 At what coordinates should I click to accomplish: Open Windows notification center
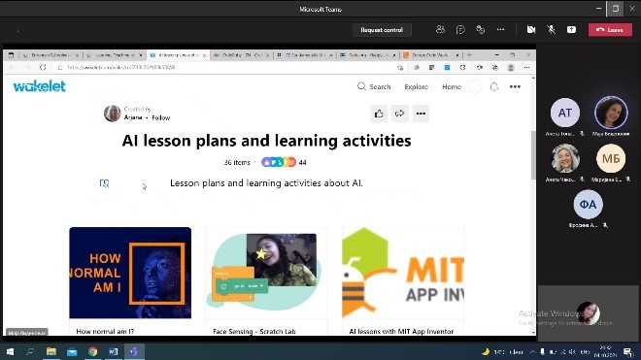point(627,351)
